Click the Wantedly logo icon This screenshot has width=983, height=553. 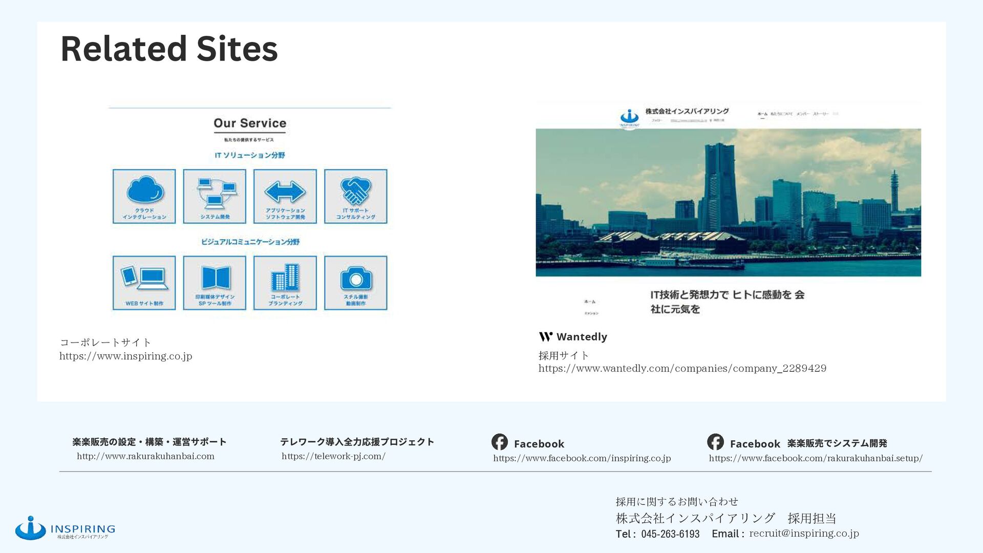(x=546, y=336)
